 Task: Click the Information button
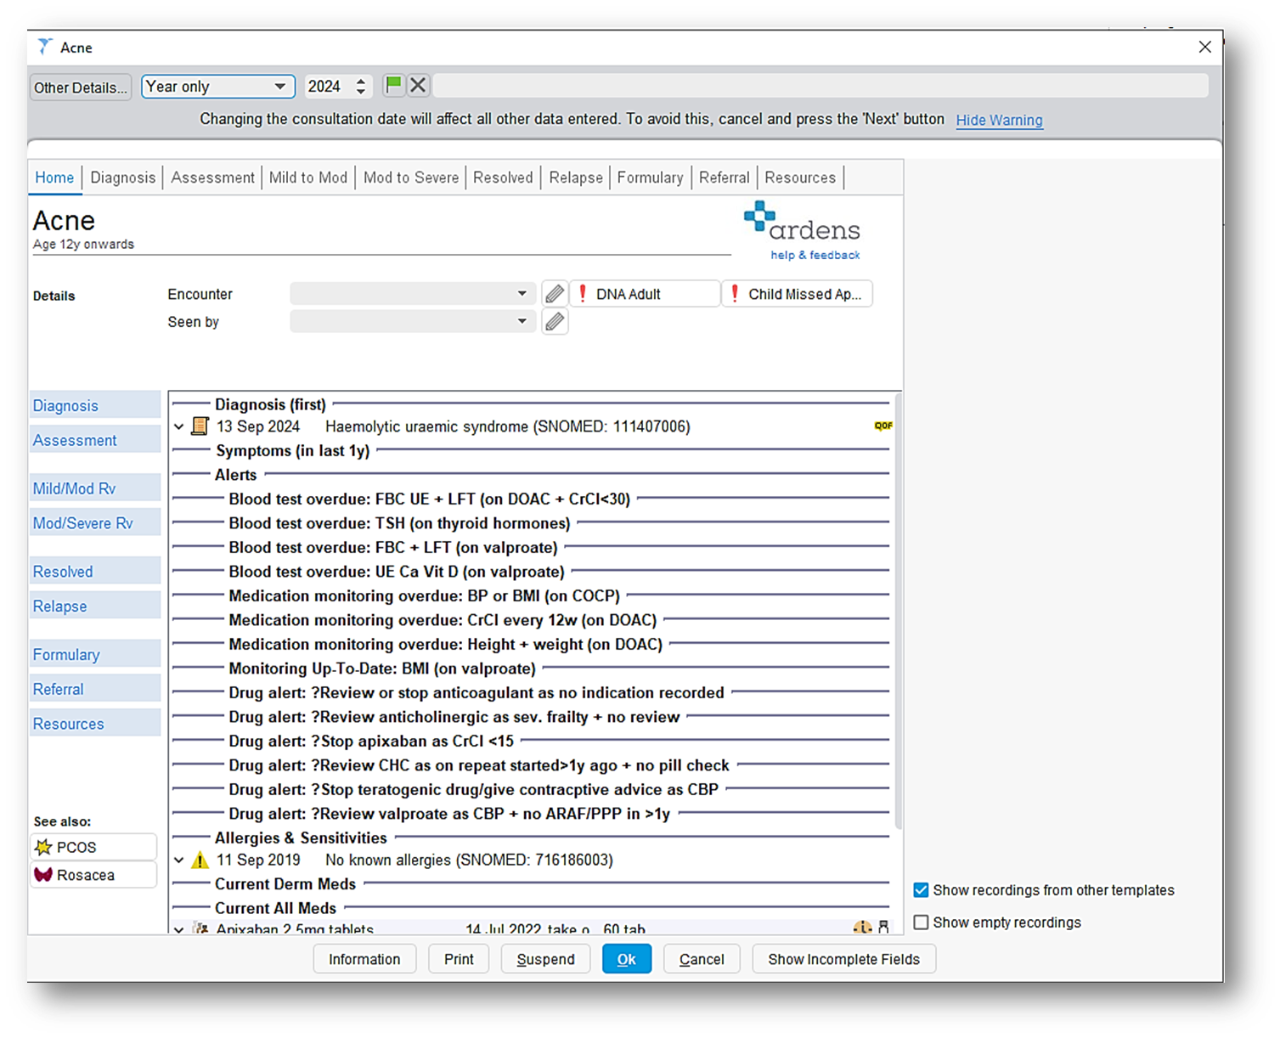pos(364,959)
